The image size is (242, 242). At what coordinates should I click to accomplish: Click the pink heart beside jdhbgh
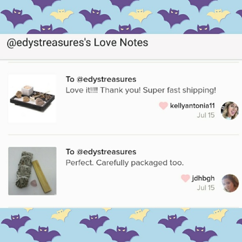click(185, 178)
